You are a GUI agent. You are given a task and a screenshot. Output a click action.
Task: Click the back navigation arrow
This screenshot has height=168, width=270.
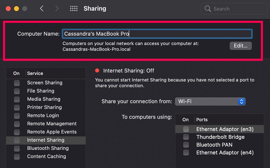point(42,8)
